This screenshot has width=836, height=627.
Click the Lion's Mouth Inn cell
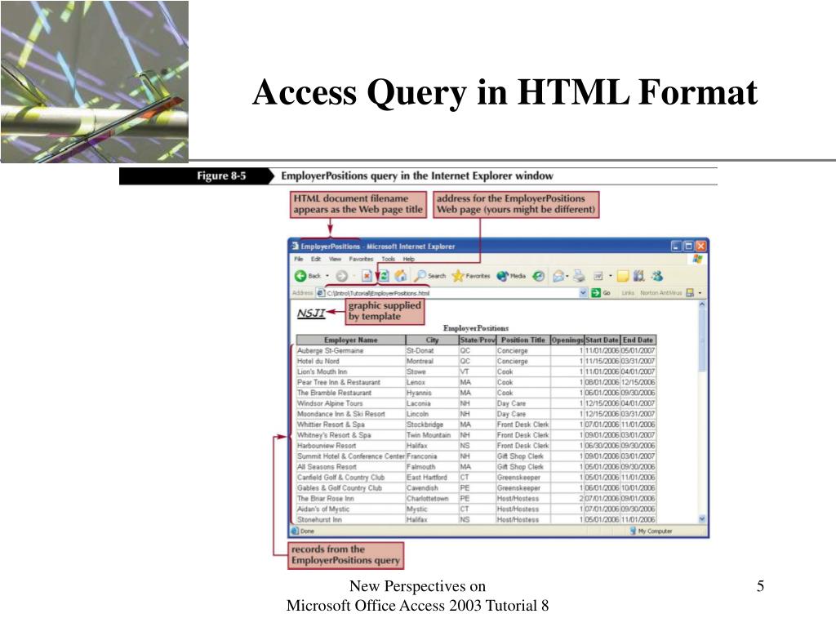351,371
